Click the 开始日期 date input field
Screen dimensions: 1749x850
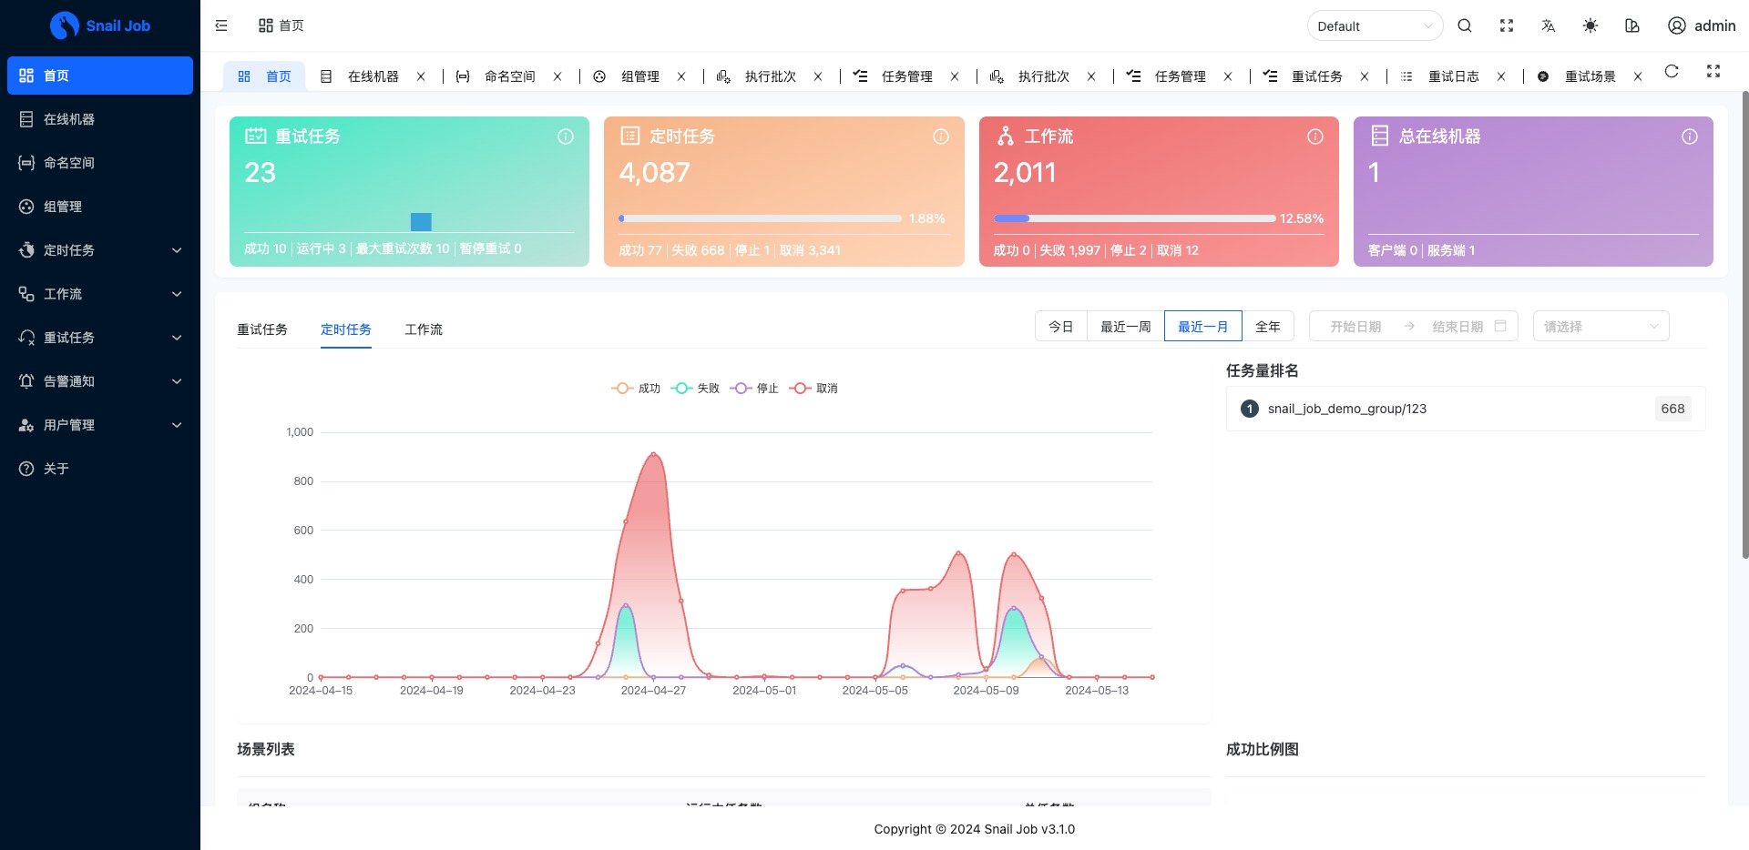(x=1355, y=327)
